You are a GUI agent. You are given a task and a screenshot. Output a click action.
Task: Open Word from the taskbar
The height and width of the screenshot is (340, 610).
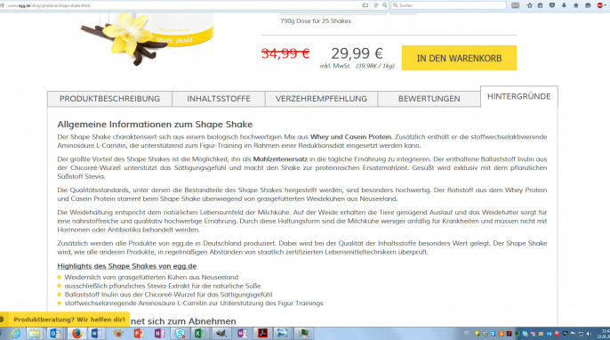(x=96, y=334)
